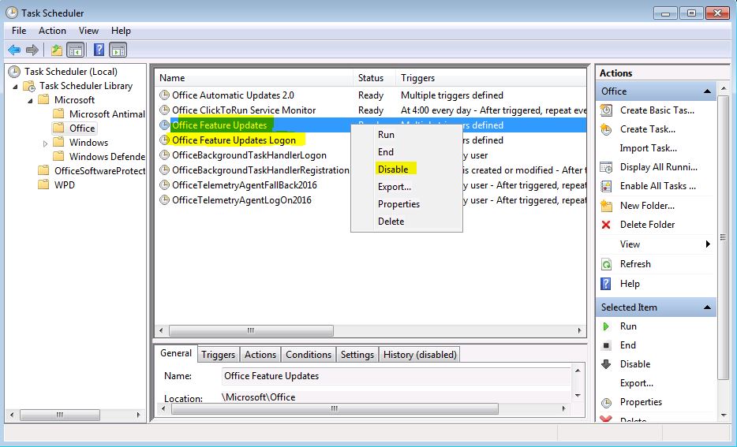Click the red X Delete Folder icon
Screen dimensions: 737x447
tap(606, 225)
